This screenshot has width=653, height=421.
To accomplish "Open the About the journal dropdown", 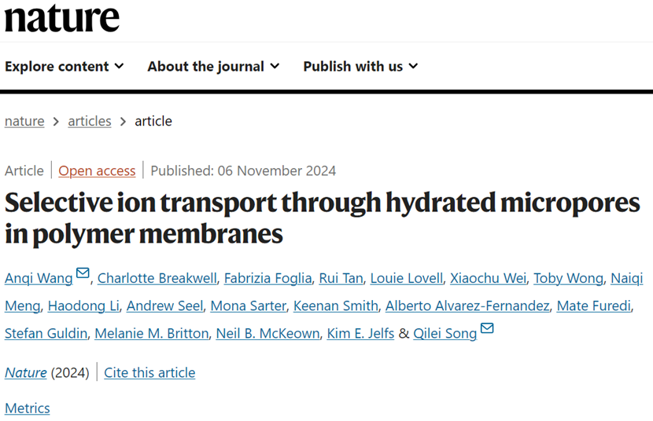I will coord(213,67).
